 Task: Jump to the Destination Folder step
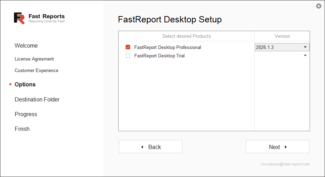(x=37, y=100)
